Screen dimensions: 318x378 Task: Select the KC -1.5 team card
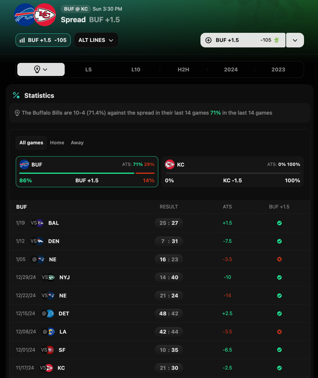tap(232, 172)
